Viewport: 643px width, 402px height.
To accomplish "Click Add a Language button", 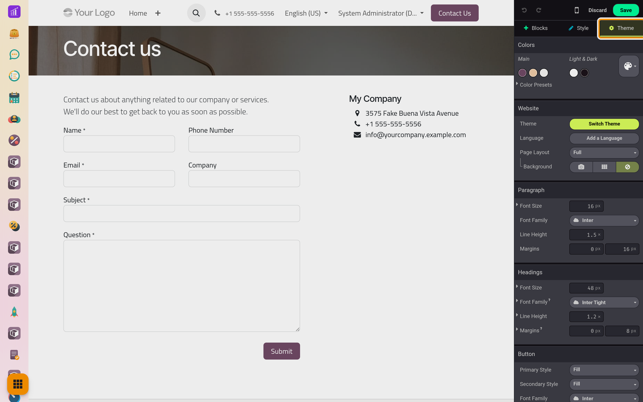I will coord(604,138).
